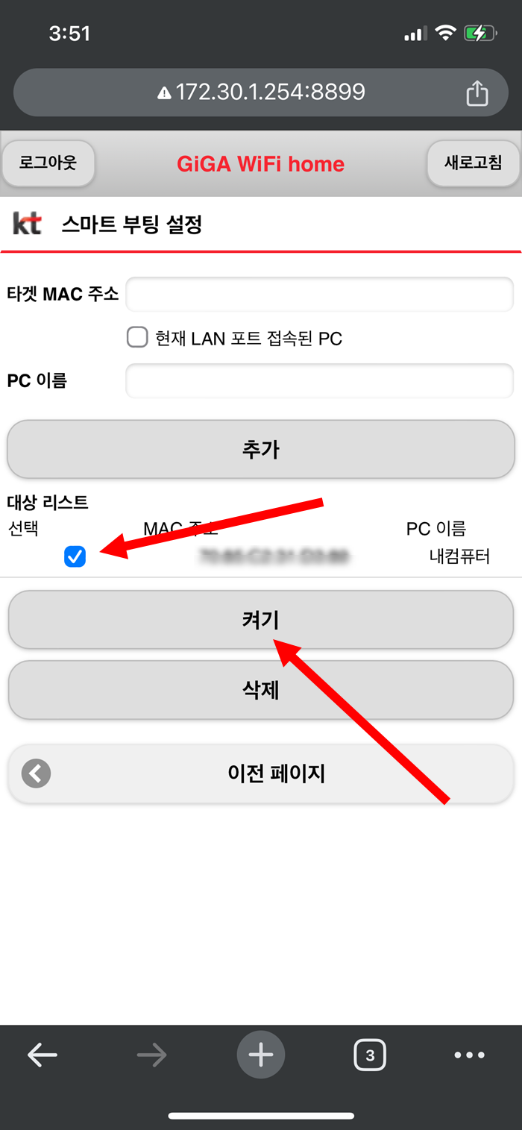This screenshot has height=1130, width=522.
Task: Click the 새로고침 button
Action: click(x=473, y=163)
